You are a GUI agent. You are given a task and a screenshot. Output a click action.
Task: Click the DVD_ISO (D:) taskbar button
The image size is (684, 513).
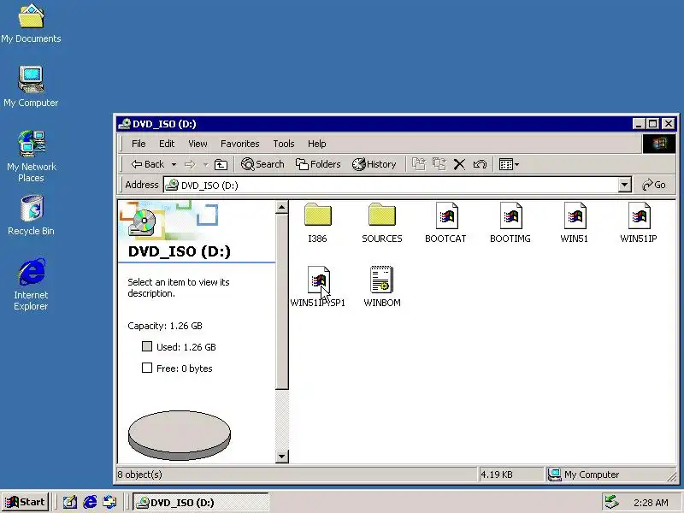(x=201, y=502)
